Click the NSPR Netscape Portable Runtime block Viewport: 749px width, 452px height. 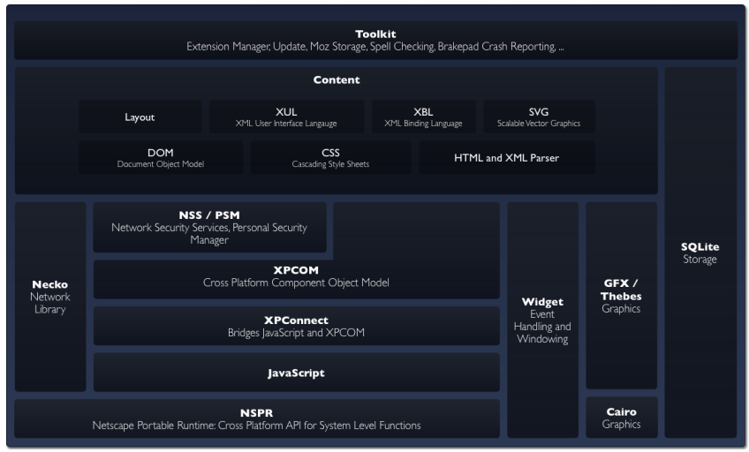(x=256, y=418)
